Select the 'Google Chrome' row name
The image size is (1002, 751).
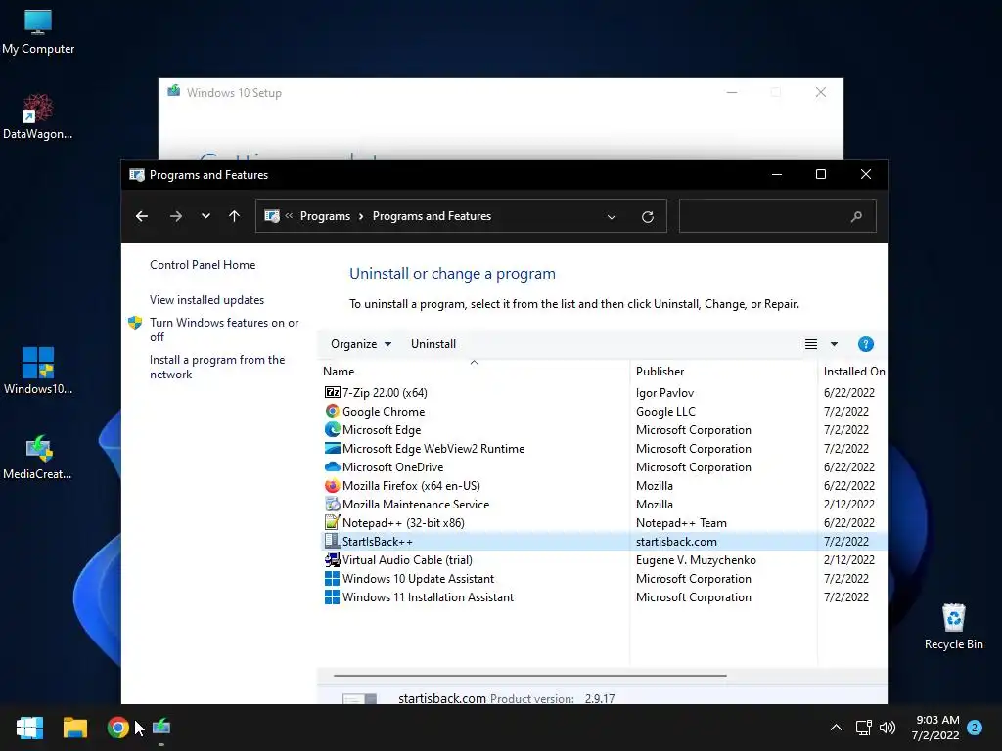pyautogui.click(x=384, y=412)
